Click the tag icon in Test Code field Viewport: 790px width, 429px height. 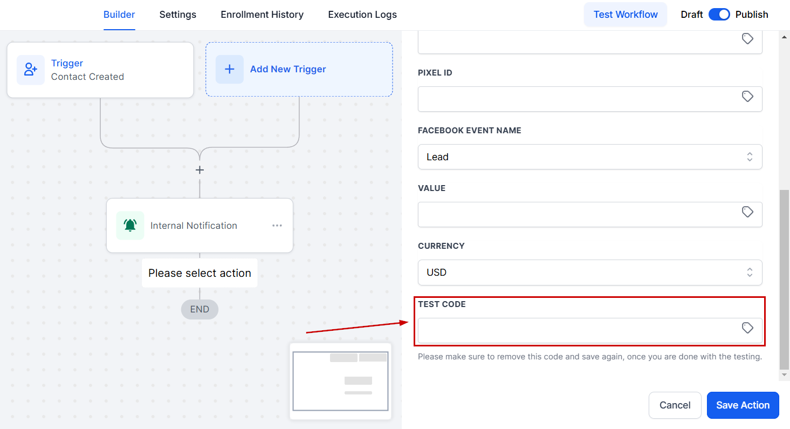click(x=747, y=328)
